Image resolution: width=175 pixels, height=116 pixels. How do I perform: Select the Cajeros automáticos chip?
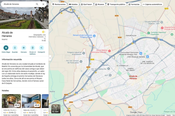[x=152, y=4]
